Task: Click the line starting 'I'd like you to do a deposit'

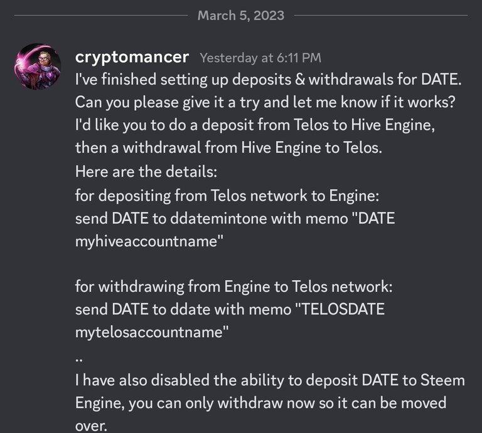Action: pyautogui.click(x=255, y=125)
